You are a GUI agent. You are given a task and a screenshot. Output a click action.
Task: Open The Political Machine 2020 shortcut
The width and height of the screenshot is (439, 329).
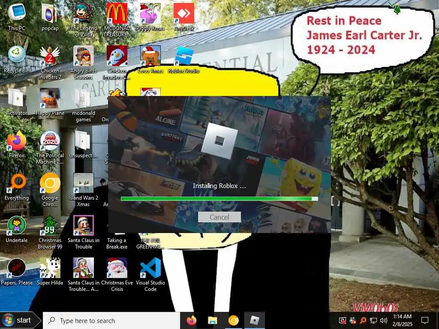coord(50,148)
